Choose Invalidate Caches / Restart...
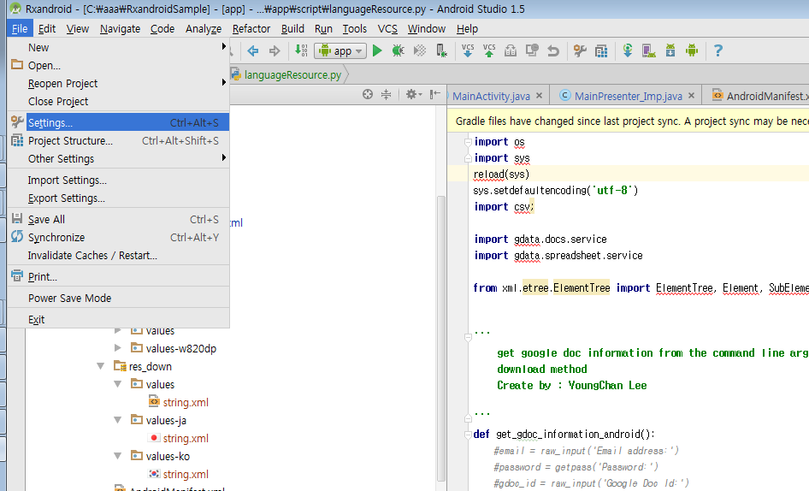809x491 pixels. 92,256
